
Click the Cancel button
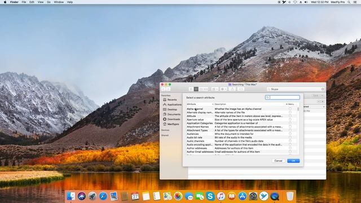point(278,161)
